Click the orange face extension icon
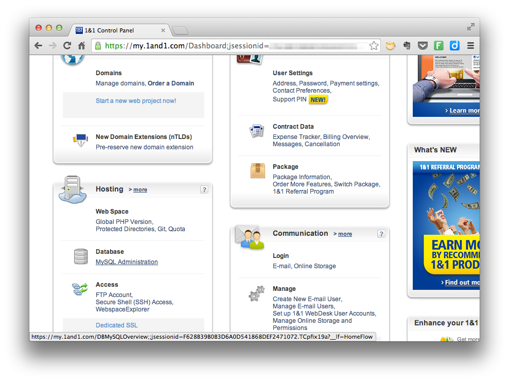The height and width of the screenshot is (382, 509). click(391, 46)
